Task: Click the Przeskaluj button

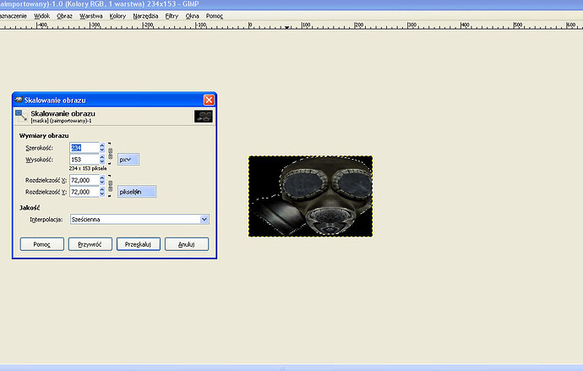Action: coord(139,244)
